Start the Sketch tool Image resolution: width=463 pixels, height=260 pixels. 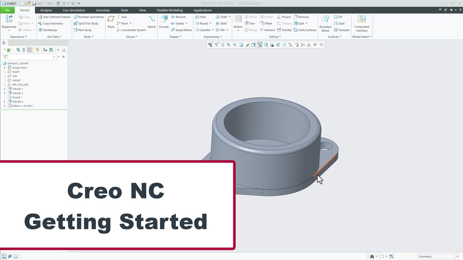tap(152, 22)
